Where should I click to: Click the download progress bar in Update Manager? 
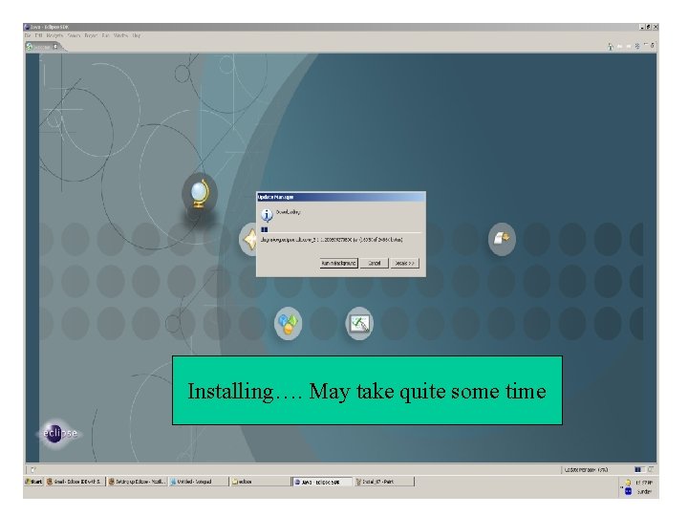coord(340,229)
